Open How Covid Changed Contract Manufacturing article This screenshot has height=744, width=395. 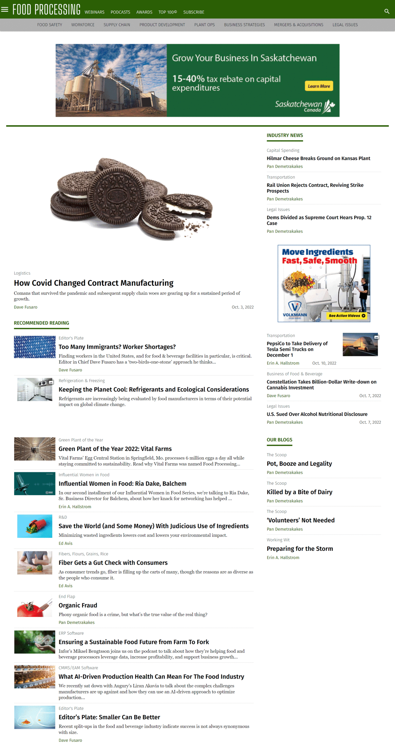[93, 283]
